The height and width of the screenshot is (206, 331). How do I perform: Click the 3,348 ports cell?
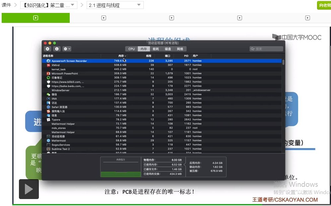[x=169, y=90]
